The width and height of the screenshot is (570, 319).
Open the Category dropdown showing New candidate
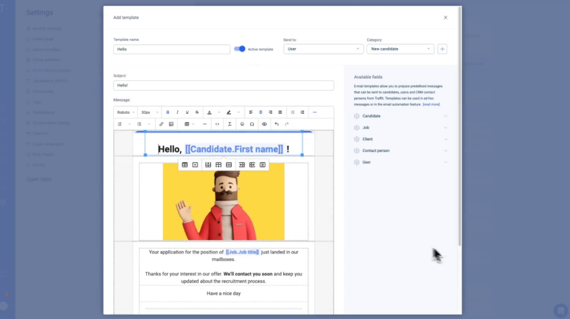point(400,49)
